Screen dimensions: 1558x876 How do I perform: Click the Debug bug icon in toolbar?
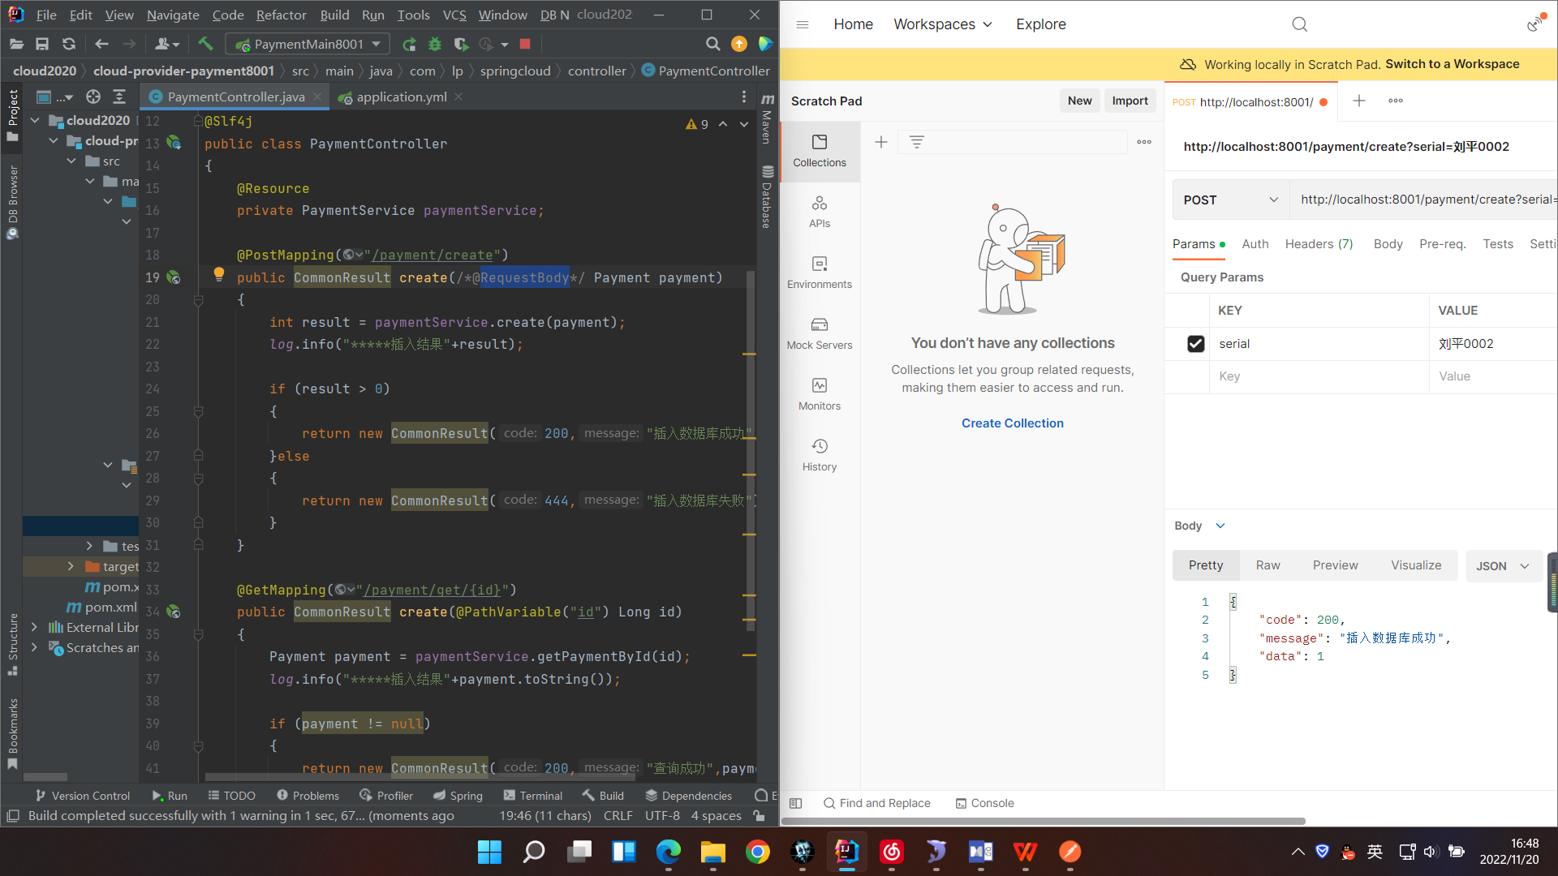435,44
